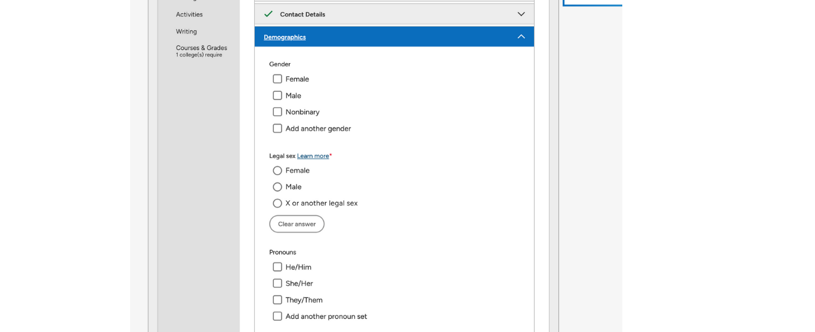The image size is (815, 332).
Task: Enable Add another pronoun set checkbox
Action: coord(277,317)
